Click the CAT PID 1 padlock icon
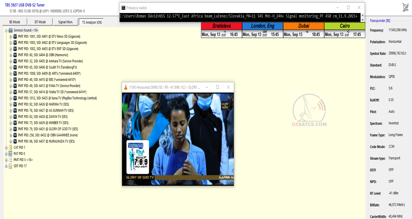 click(x=11, y=147)
